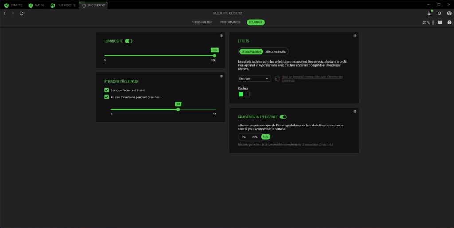
Task: Click the Synapse logo icon in tab
Action: tap(7, 5)
